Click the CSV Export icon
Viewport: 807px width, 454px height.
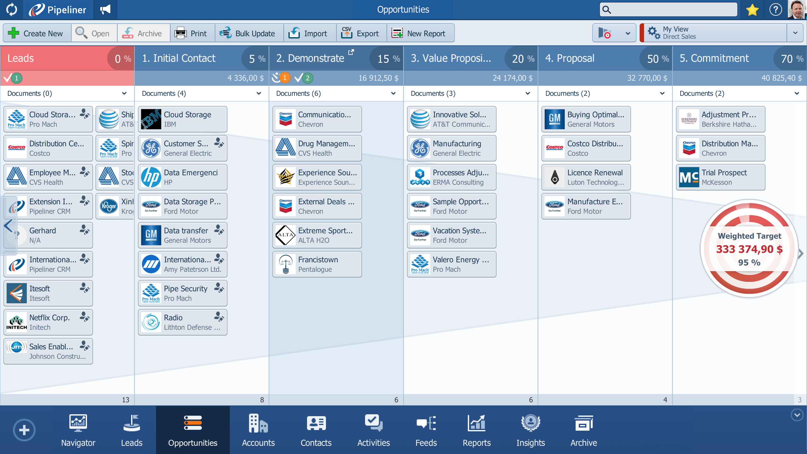pyautogui.click(x=346, y=32)
